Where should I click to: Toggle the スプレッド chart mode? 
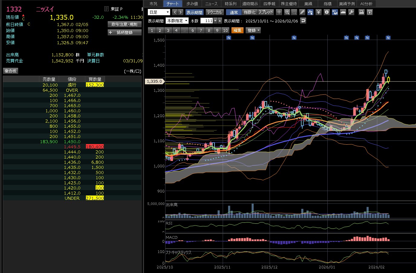pos(266,12)
